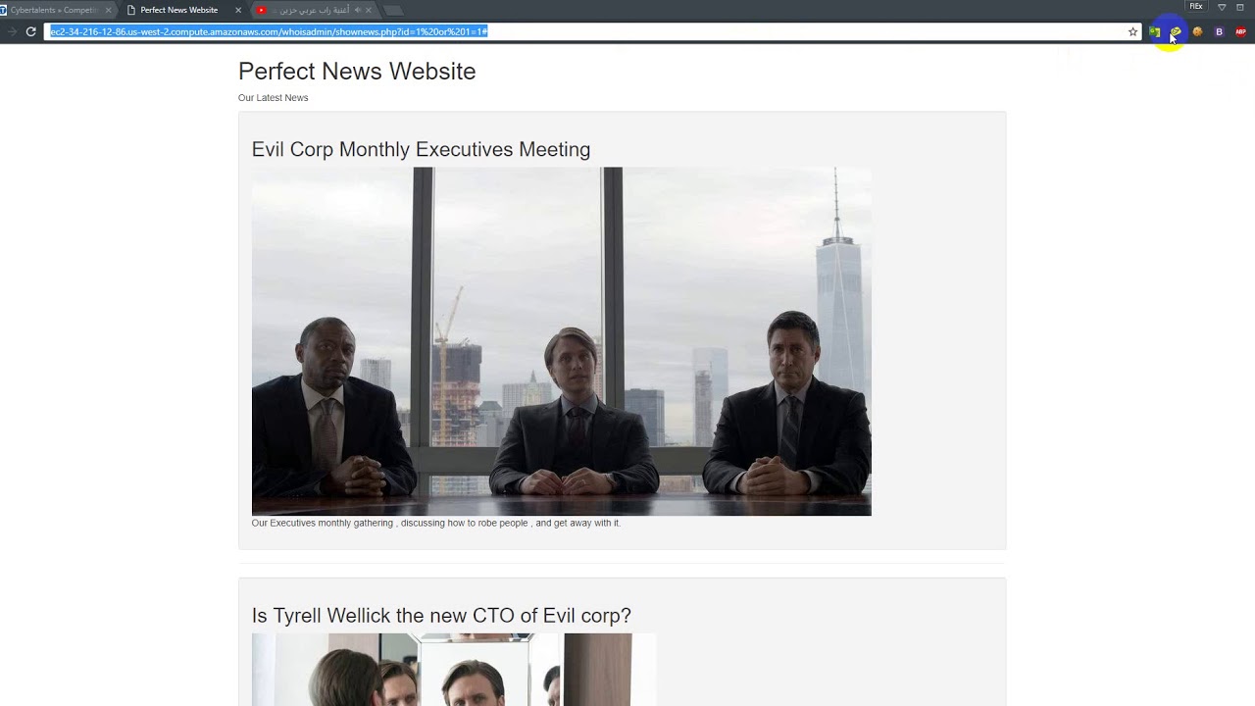Minimize the browser window using the triangle icon
The image size is (1255, 706).
tap(1222, 7)
